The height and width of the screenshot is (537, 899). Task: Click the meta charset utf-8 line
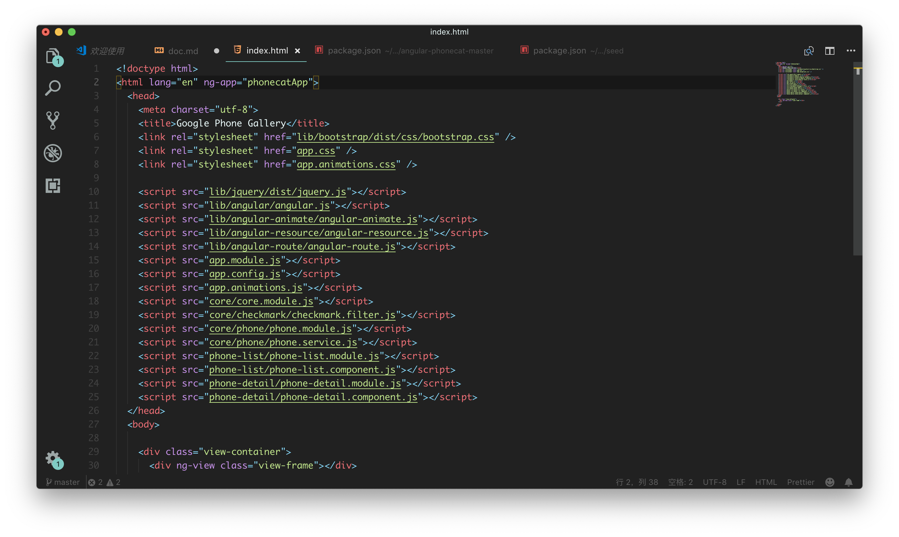pyautogui.click(x=198, y=109)
